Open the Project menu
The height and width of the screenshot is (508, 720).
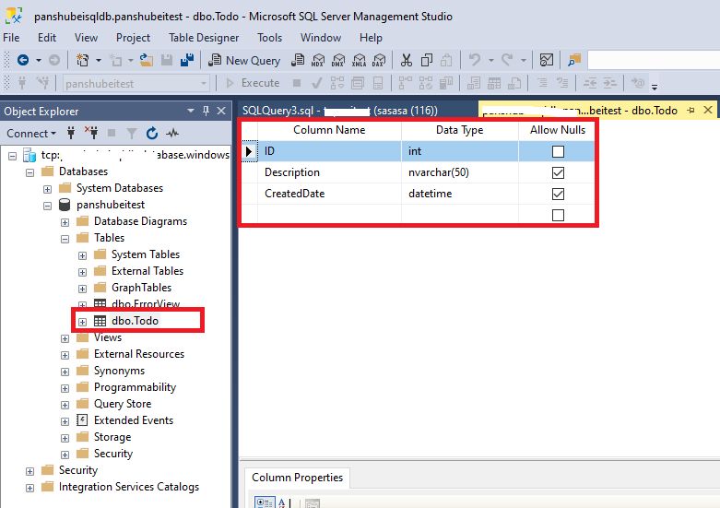pos(133,38)
